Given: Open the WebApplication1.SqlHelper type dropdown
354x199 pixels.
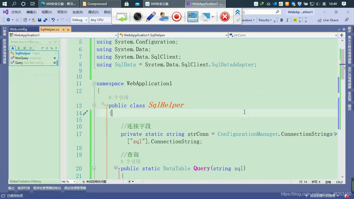Looking at the screenshot, I should point(173,35).
